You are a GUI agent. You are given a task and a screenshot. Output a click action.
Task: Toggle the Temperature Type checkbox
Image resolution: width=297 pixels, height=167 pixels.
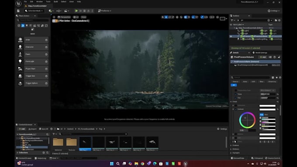[x=236, y=90]
